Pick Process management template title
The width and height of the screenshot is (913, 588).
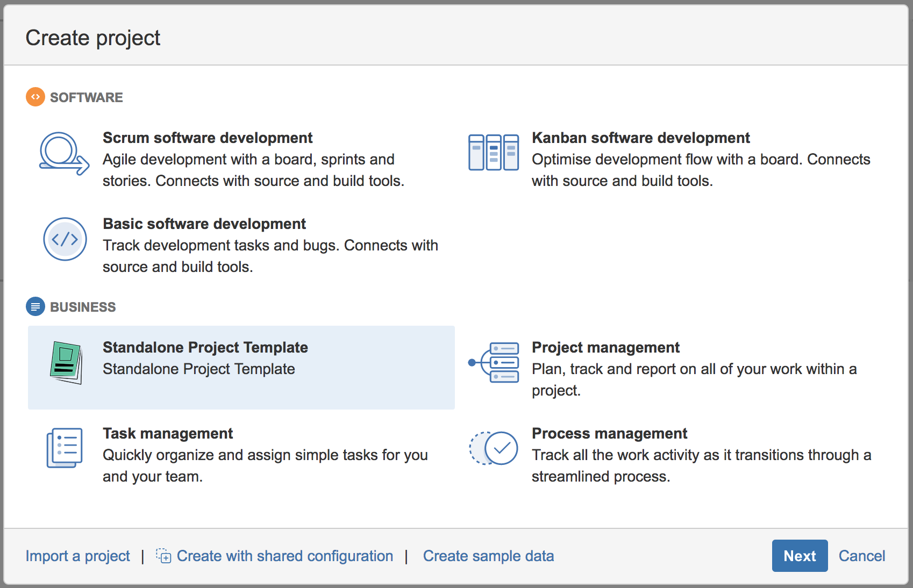pos(609,434)
